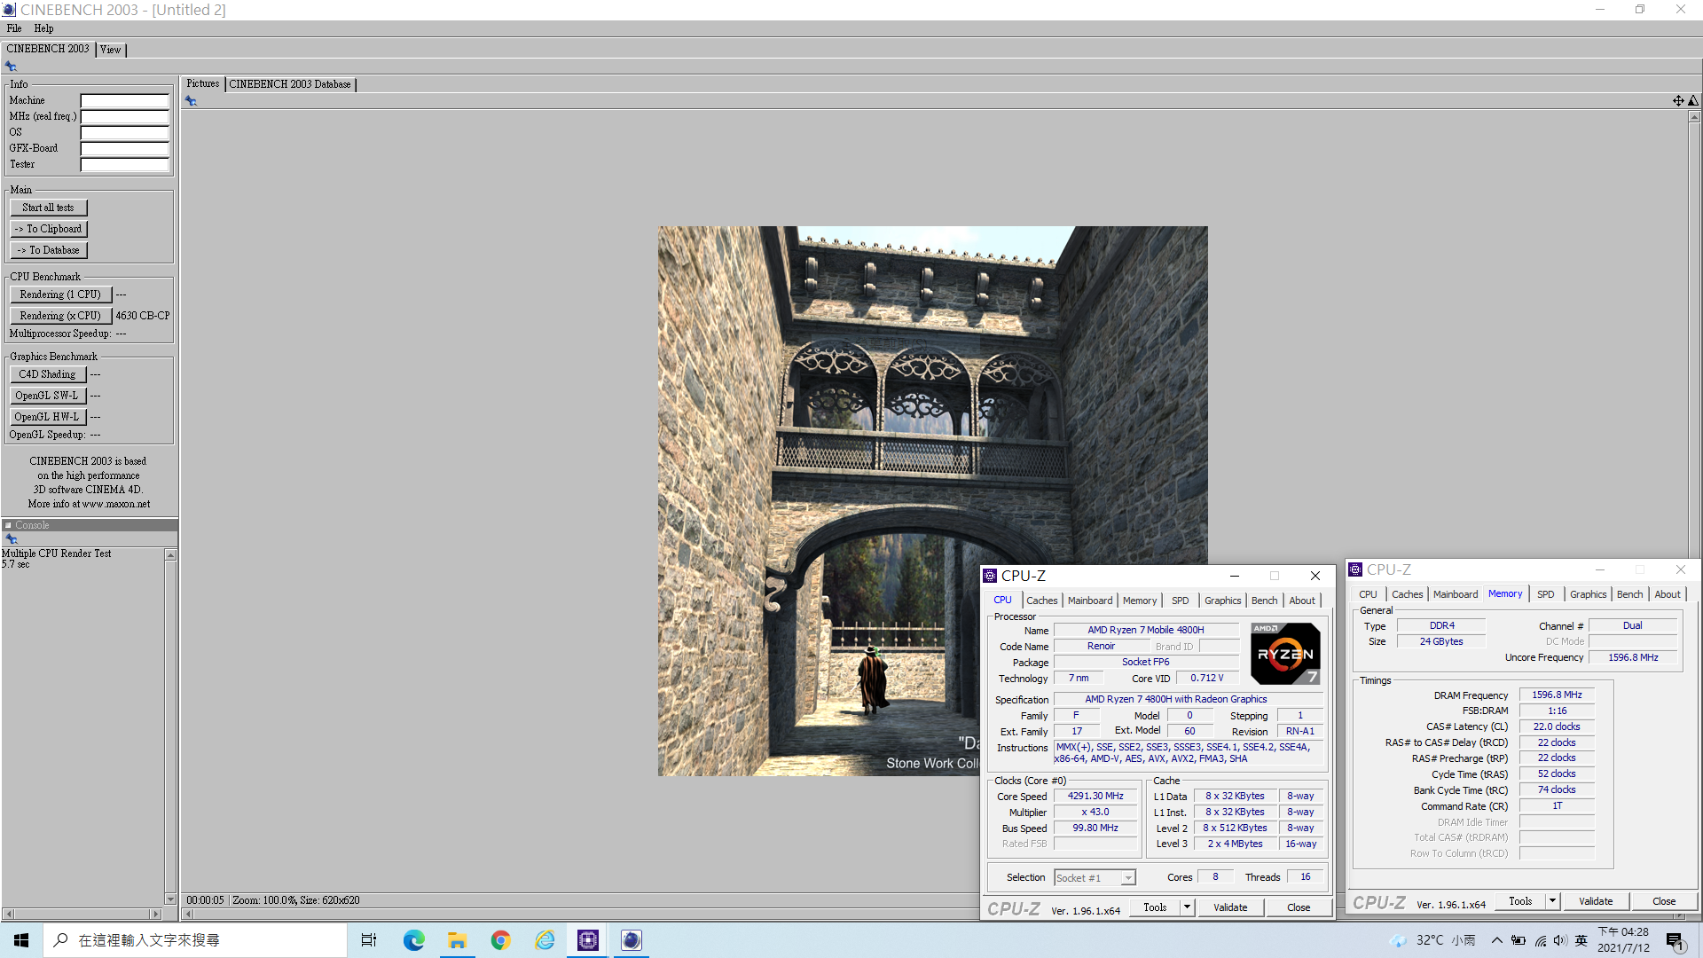
Task: Open File Explorer from the taskbar
Action: pos(457,940)
